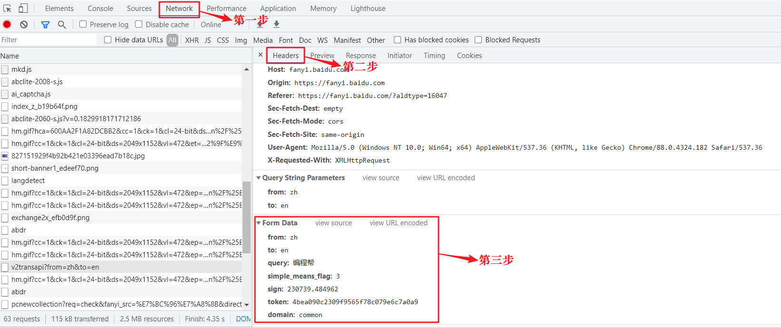The height and width of the screenshot is (328, 781).
Task: Click the Filter text input field
Action: pyautogui.click(x=48, y=40)
